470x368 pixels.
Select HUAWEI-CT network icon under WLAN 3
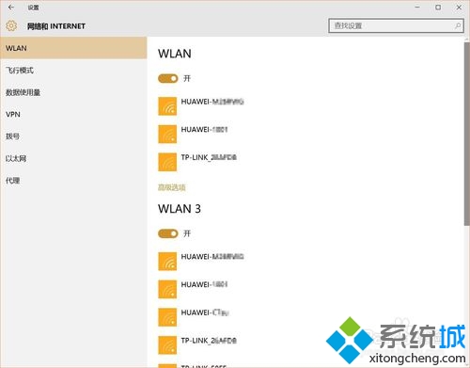click(167, 317)
